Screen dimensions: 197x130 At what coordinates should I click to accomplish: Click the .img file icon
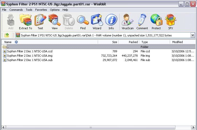(x=5, y=56)
